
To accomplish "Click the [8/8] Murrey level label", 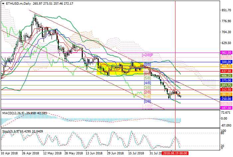I will pyautogui.click(x=148, y=64).
